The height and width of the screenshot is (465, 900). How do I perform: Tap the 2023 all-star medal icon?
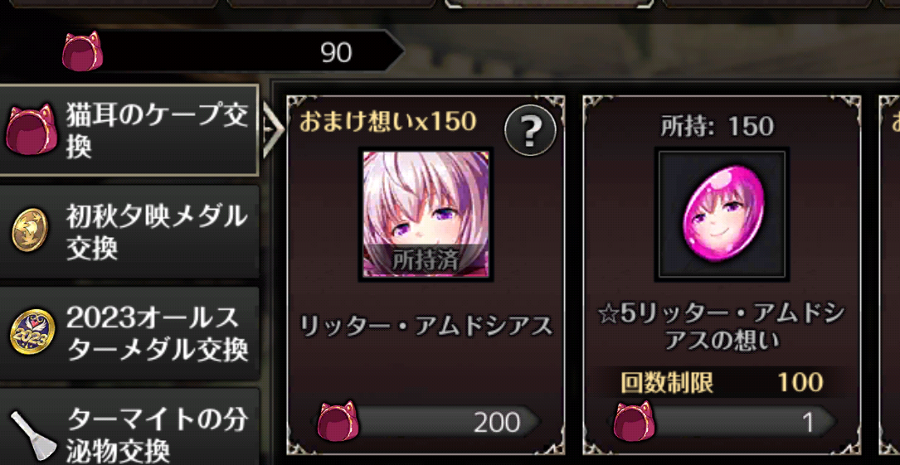(x=32, y=333)
